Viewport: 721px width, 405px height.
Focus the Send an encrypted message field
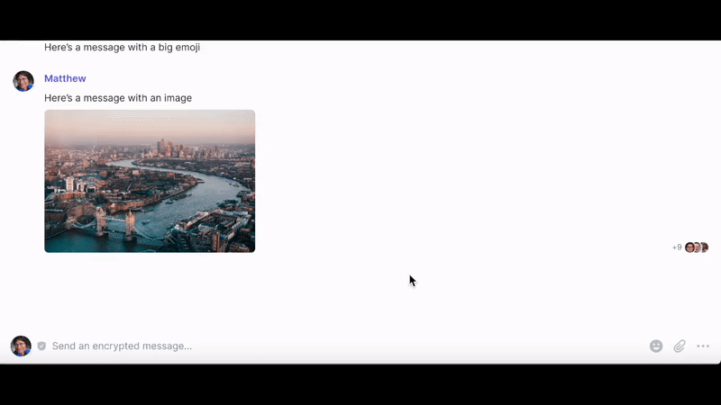[x=270, y=346]
